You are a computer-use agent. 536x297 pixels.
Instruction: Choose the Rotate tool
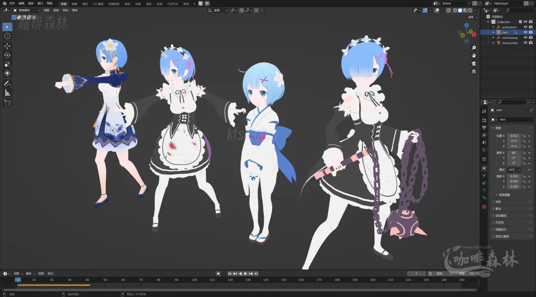[x=7, y=55]
